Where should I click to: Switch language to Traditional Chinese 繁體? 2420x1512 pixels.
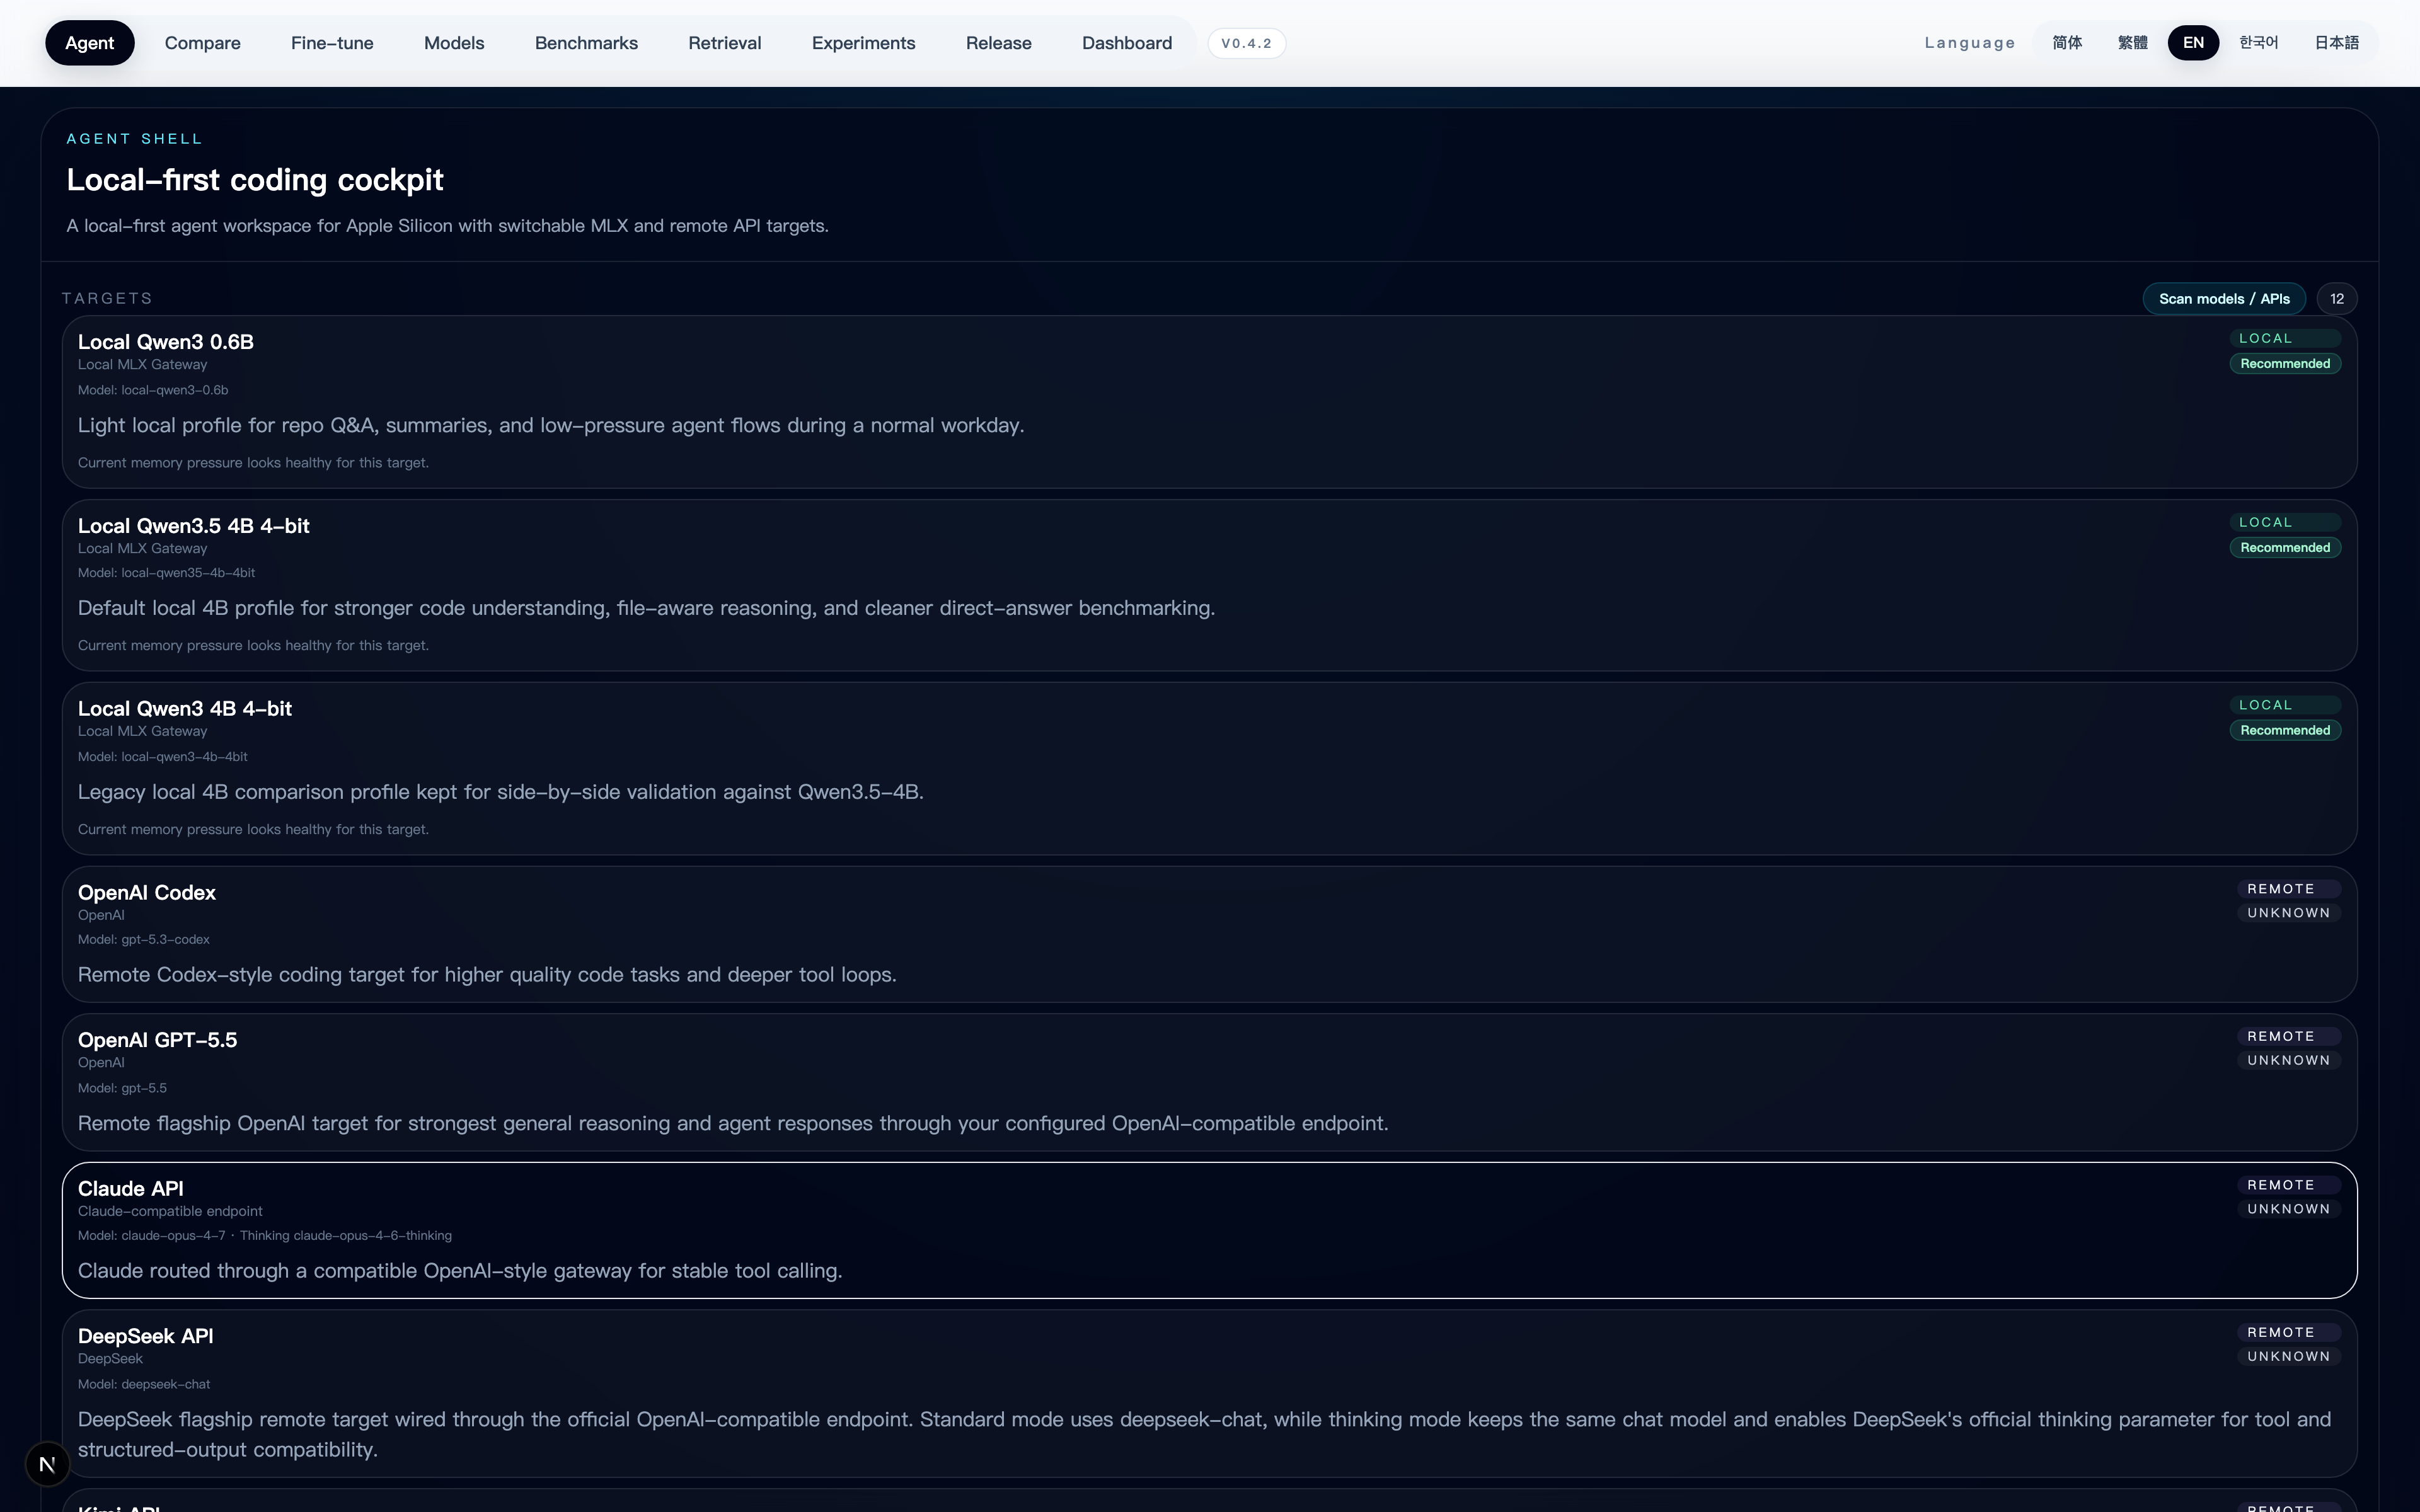click(x=2133, y=43)
